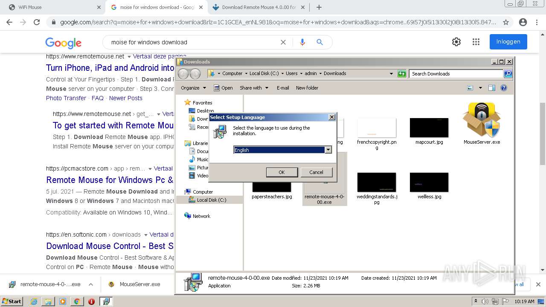Open the view options dropdown arrow
Image resolution: width=546 pixels, height=307 pixels.
[x=480, y=88]
